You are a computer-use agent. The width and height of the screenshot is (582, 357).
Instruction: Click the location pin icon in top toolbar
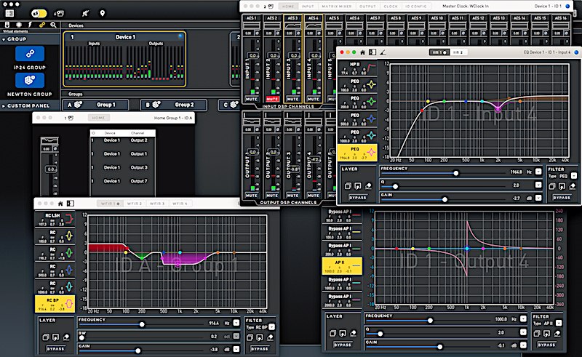pos(103,13)
